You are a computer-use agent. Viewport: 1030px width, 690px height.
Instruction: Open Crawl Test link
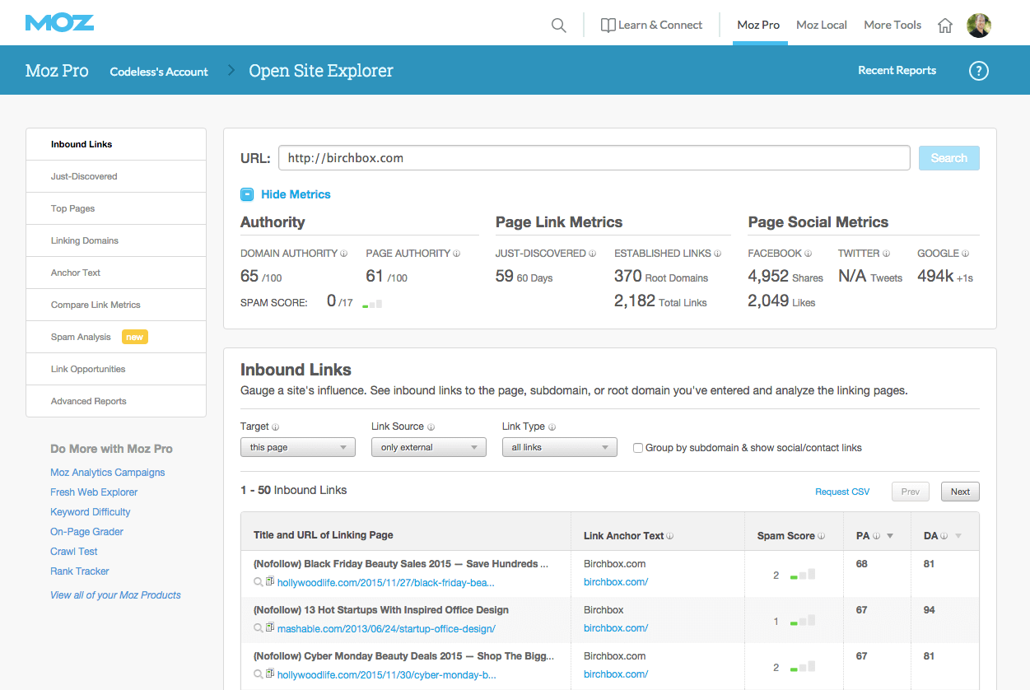pyautogui.click(x=74, y=552)
